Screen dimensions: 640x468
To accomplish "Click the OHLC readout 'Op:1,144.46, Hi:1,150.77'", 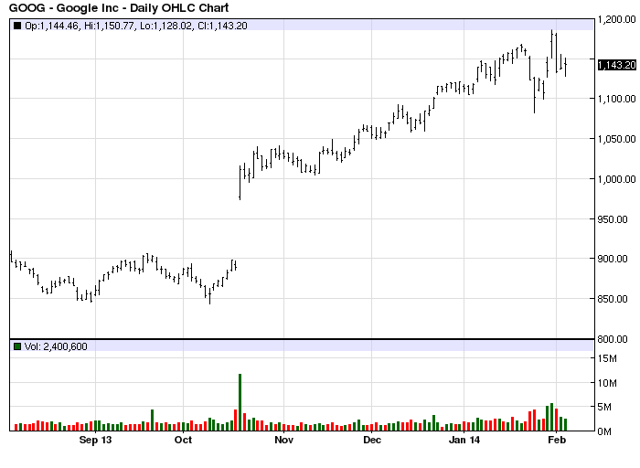I will tap(80, 26).
